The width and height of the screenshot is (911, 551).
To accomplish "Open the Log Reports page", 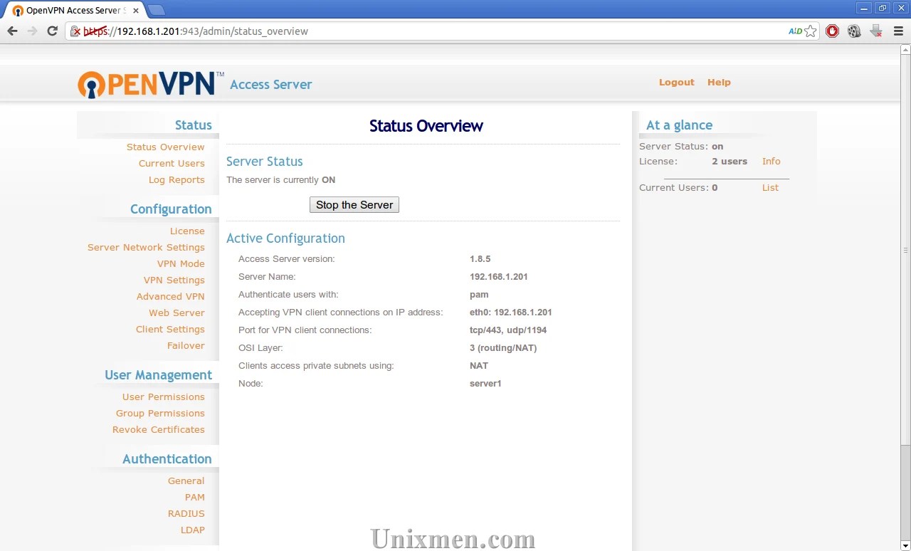I will coord(176,179).
